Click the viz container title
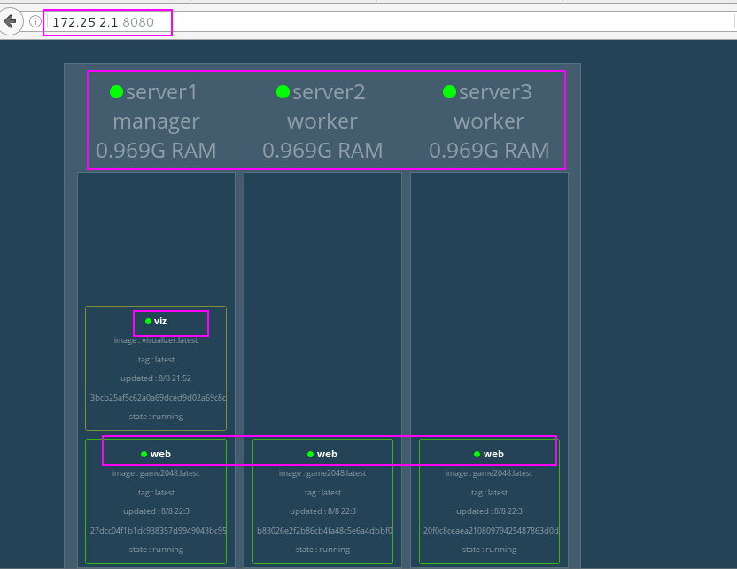Image resolution: width=737 pixels, height=569 pixels. [x=160, y=321]
